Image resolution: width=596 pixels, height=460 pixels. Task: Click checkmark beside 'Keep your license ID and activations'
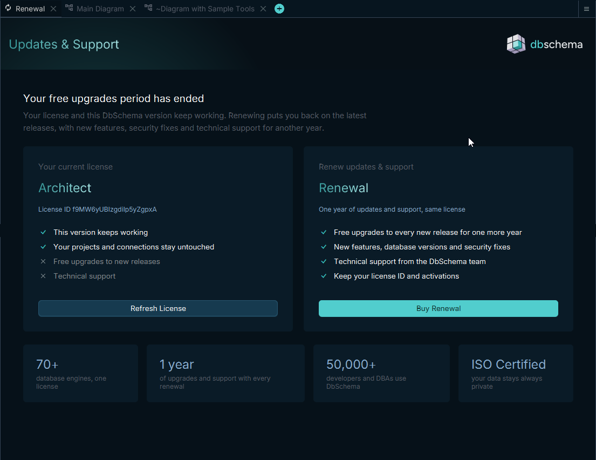[x=324, y=276]
